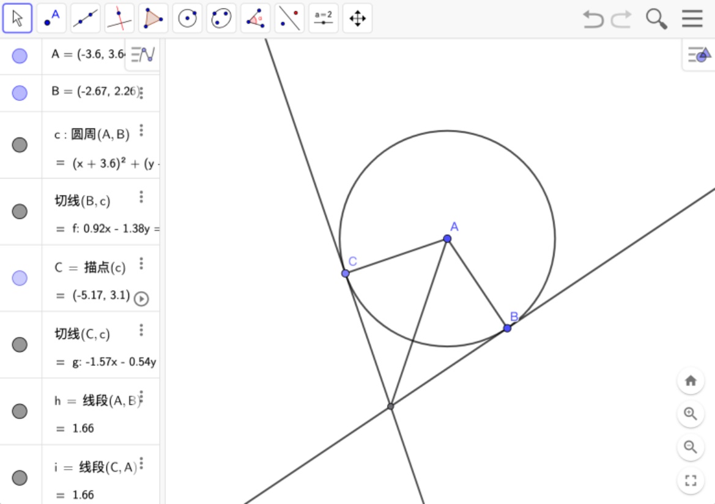Select the Circle with center tool
715x504 pixels.
point(187,19)
